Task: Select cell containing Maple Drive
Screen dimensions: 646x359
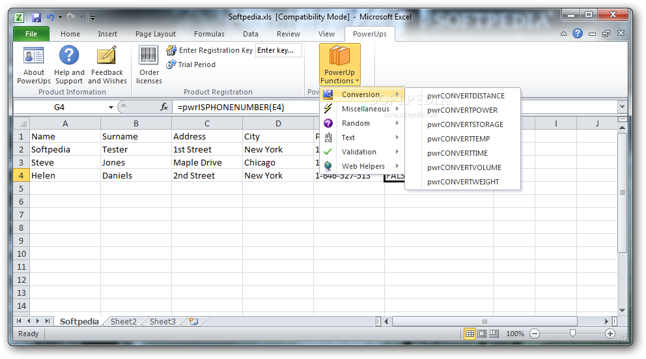Action: (x=207, y=163)
